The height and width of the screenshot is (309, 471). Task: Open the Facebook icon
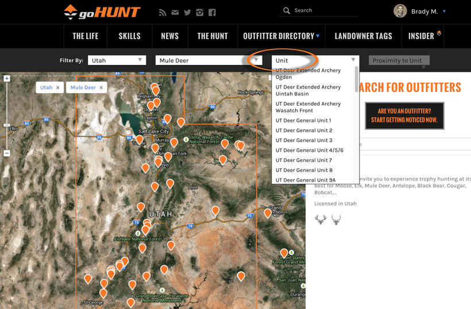pos(212,12)
